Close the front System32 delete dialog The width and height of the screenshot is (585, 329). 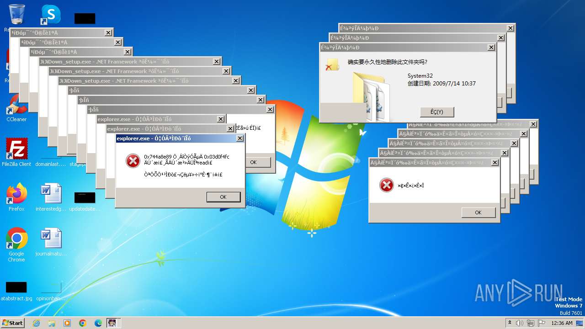pyautogui.click(x=491, y=48)
